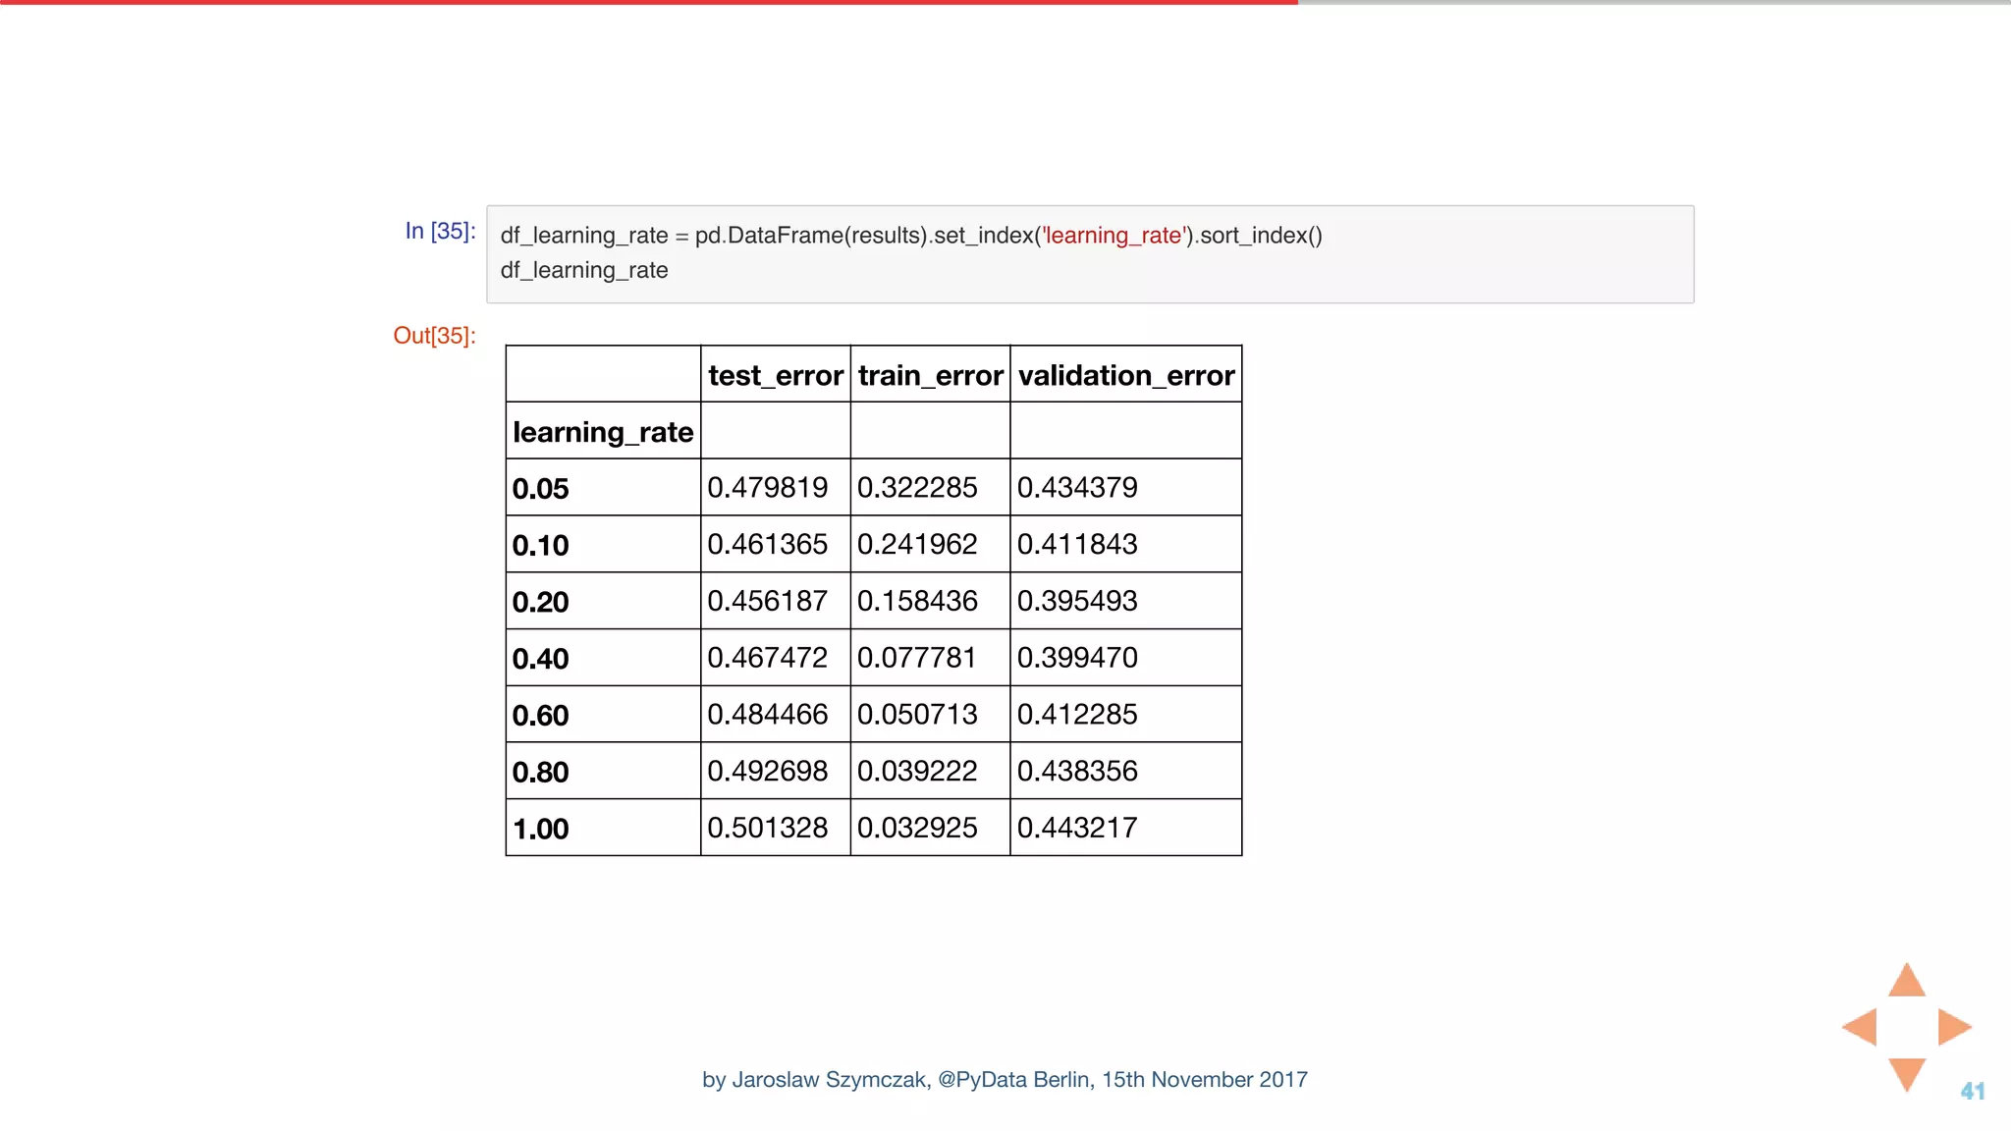The height and width of the screenshot is (1131, 2011).
Task: Click train error value 0.322285
Action: coord(917,487)
